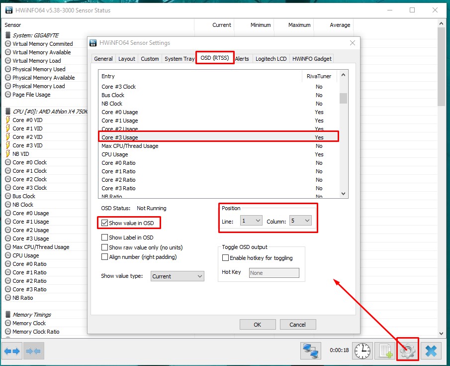Screen dimensions: 450x366
Task: Open remote center network computers icon
Action: [311, 351]
